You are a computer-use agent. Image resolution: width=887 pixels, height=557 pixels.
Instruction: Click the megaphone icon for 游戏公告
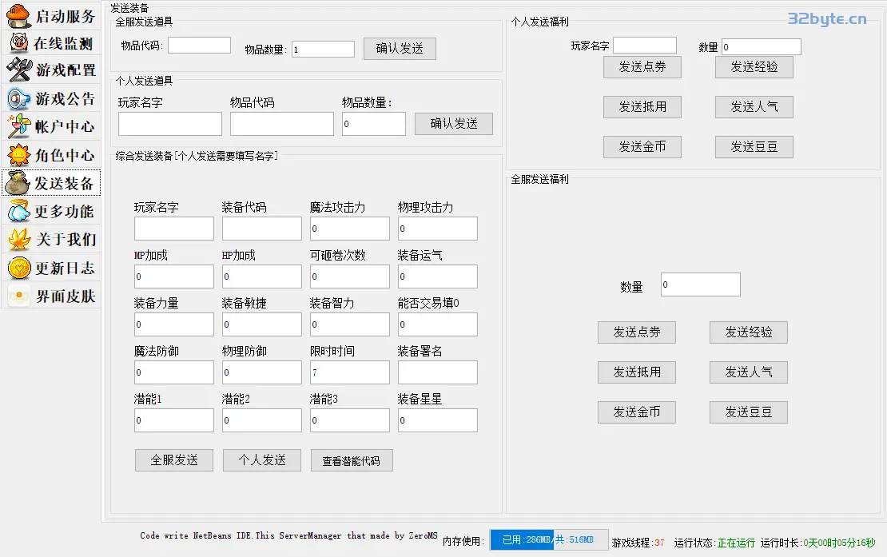pos(18,98)
